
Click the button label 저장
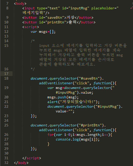[x=70, y=17]
